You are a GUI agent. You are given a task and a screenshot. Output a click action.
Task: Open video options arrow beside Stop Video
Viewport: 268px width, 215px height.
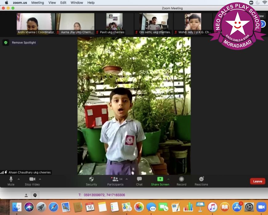click(x=40, y=179)
